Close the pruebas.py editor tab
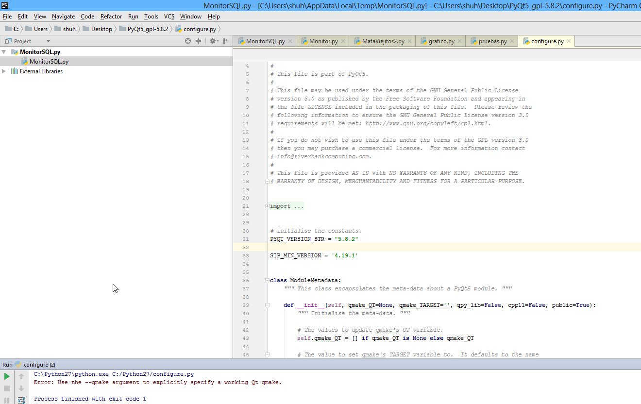This screenshot has width=641, height=404. (512, 41)
